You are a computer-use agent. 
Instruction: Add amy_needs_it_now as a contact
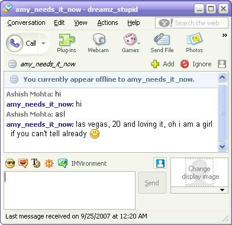click(163, 64)
